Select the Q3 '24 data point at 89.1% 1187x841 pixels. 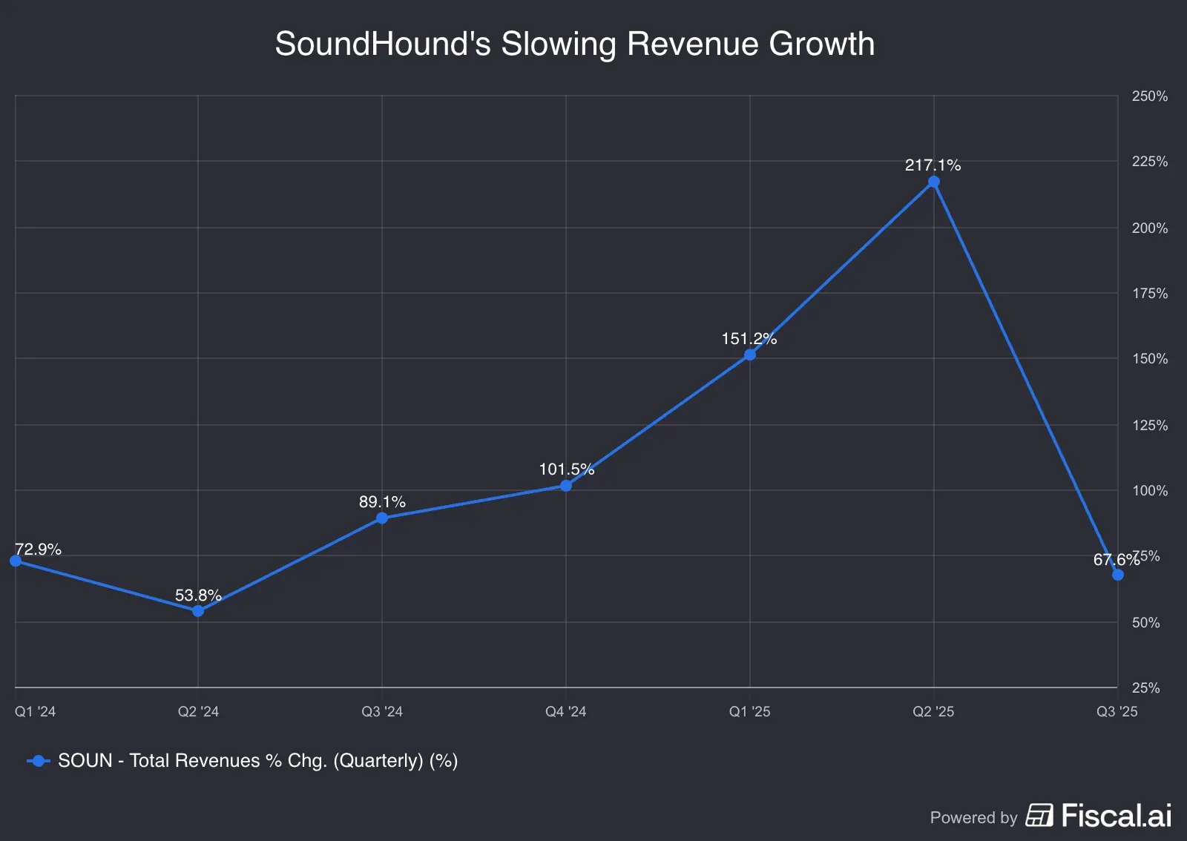click(x=381, y=518)
